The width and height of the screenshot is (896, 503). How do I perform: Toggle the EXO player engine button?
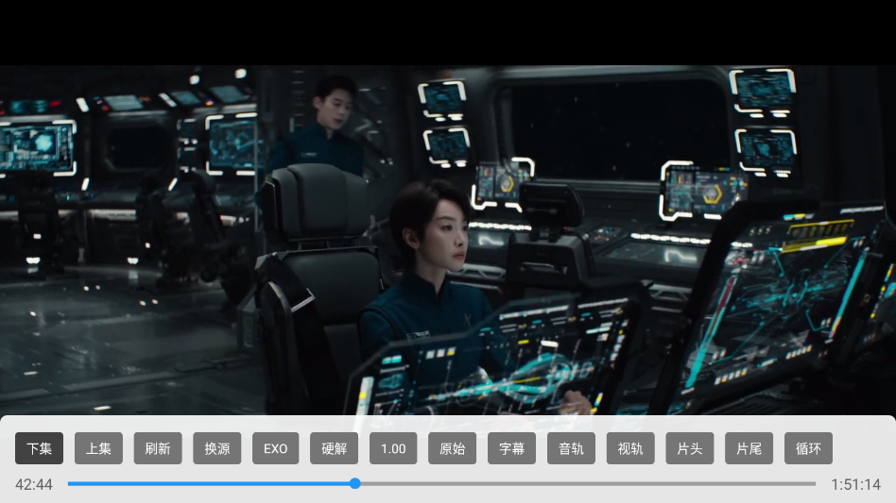(275, 448)
